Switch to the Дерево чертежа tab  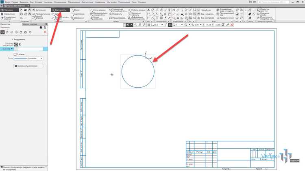(x=30, y=24)
